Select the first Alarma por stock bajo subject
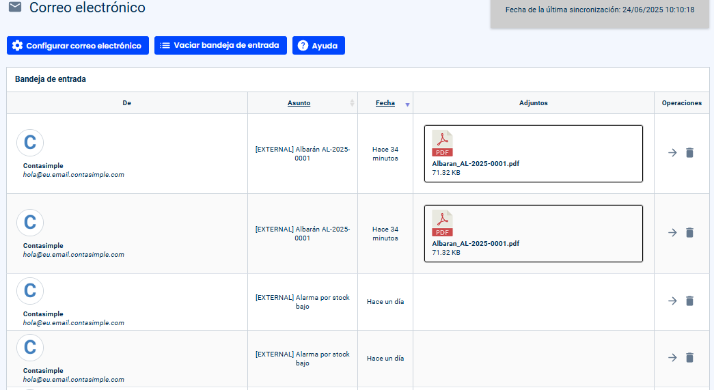 303,302
